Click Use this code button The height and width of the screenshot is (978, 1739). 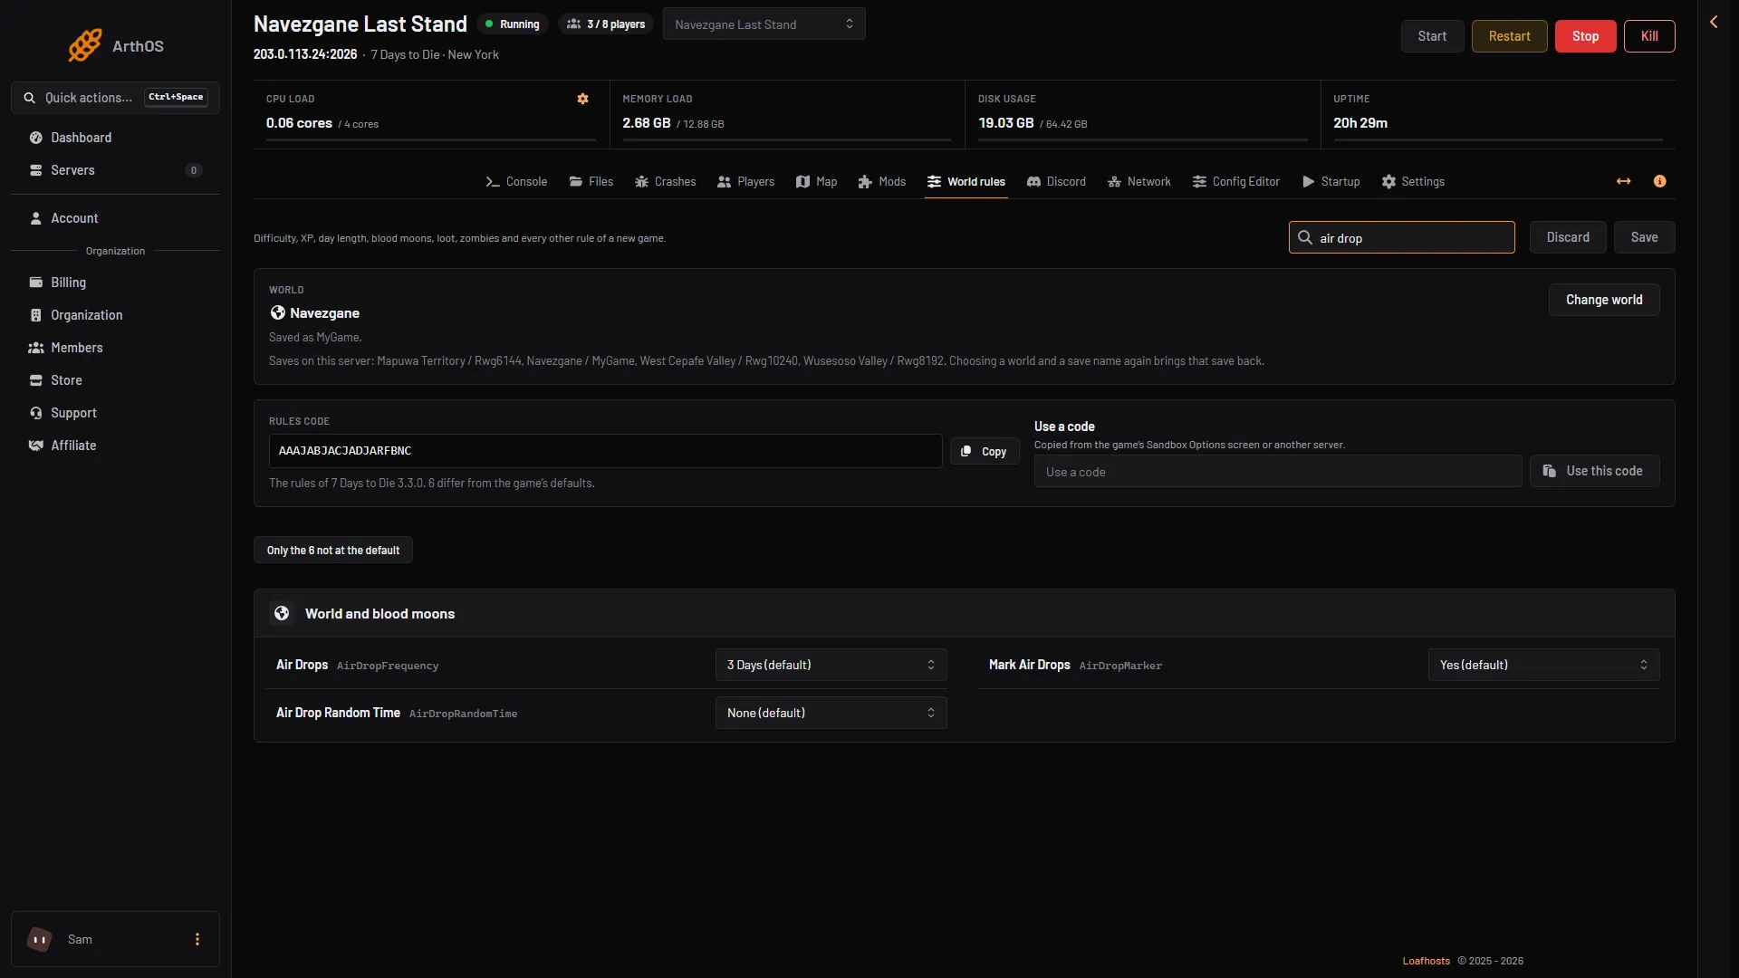coord(1594,471)
